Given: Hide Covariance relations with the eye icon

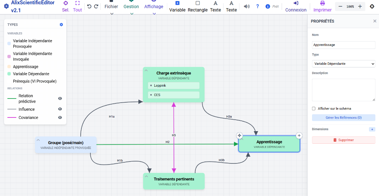Looking at the screenshot, I should click(x=60, y=117).
